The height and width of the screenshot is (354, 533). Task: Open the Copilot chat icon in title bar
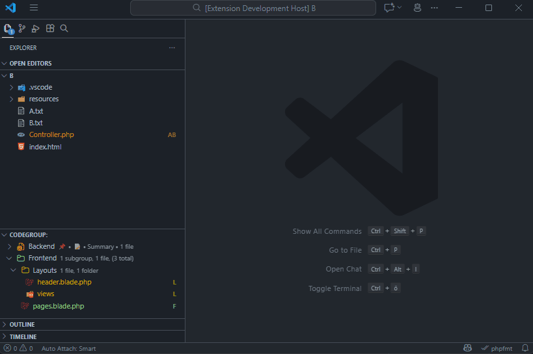point(389,7)
